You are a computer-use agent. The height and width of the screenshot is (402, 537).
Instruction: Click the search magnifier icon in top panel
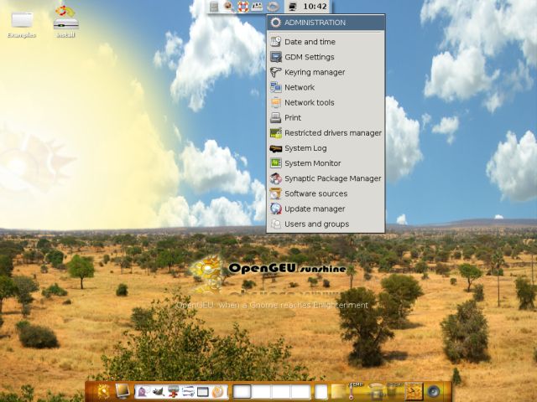click(228, 7)
